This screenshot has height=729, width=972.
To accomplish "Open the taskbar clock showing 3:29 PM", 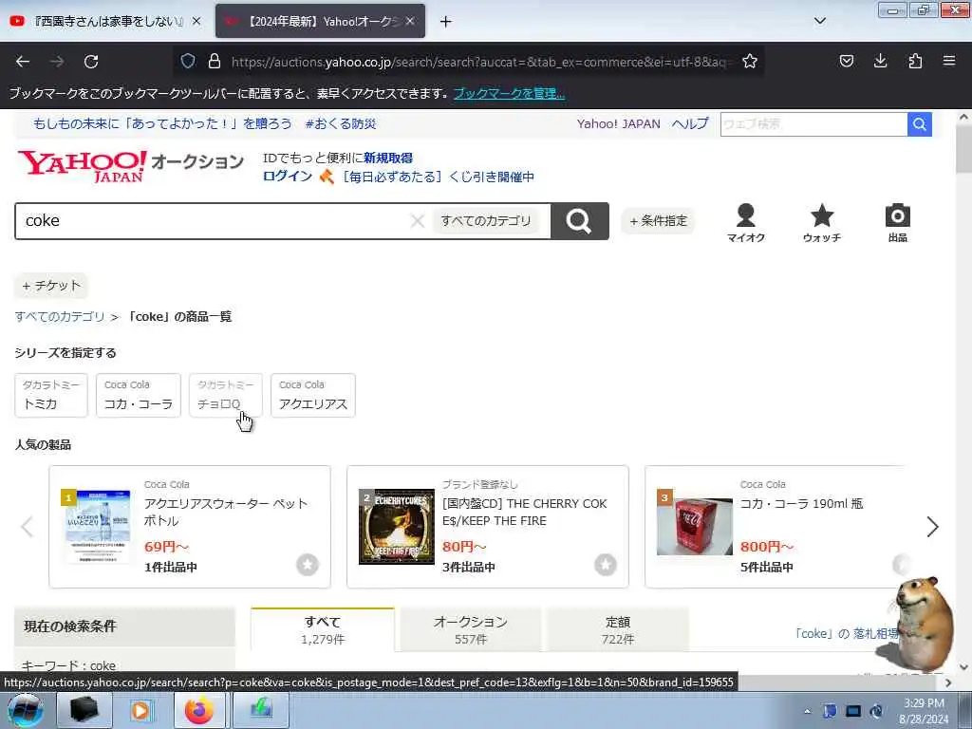I will (x=924, y=711).
